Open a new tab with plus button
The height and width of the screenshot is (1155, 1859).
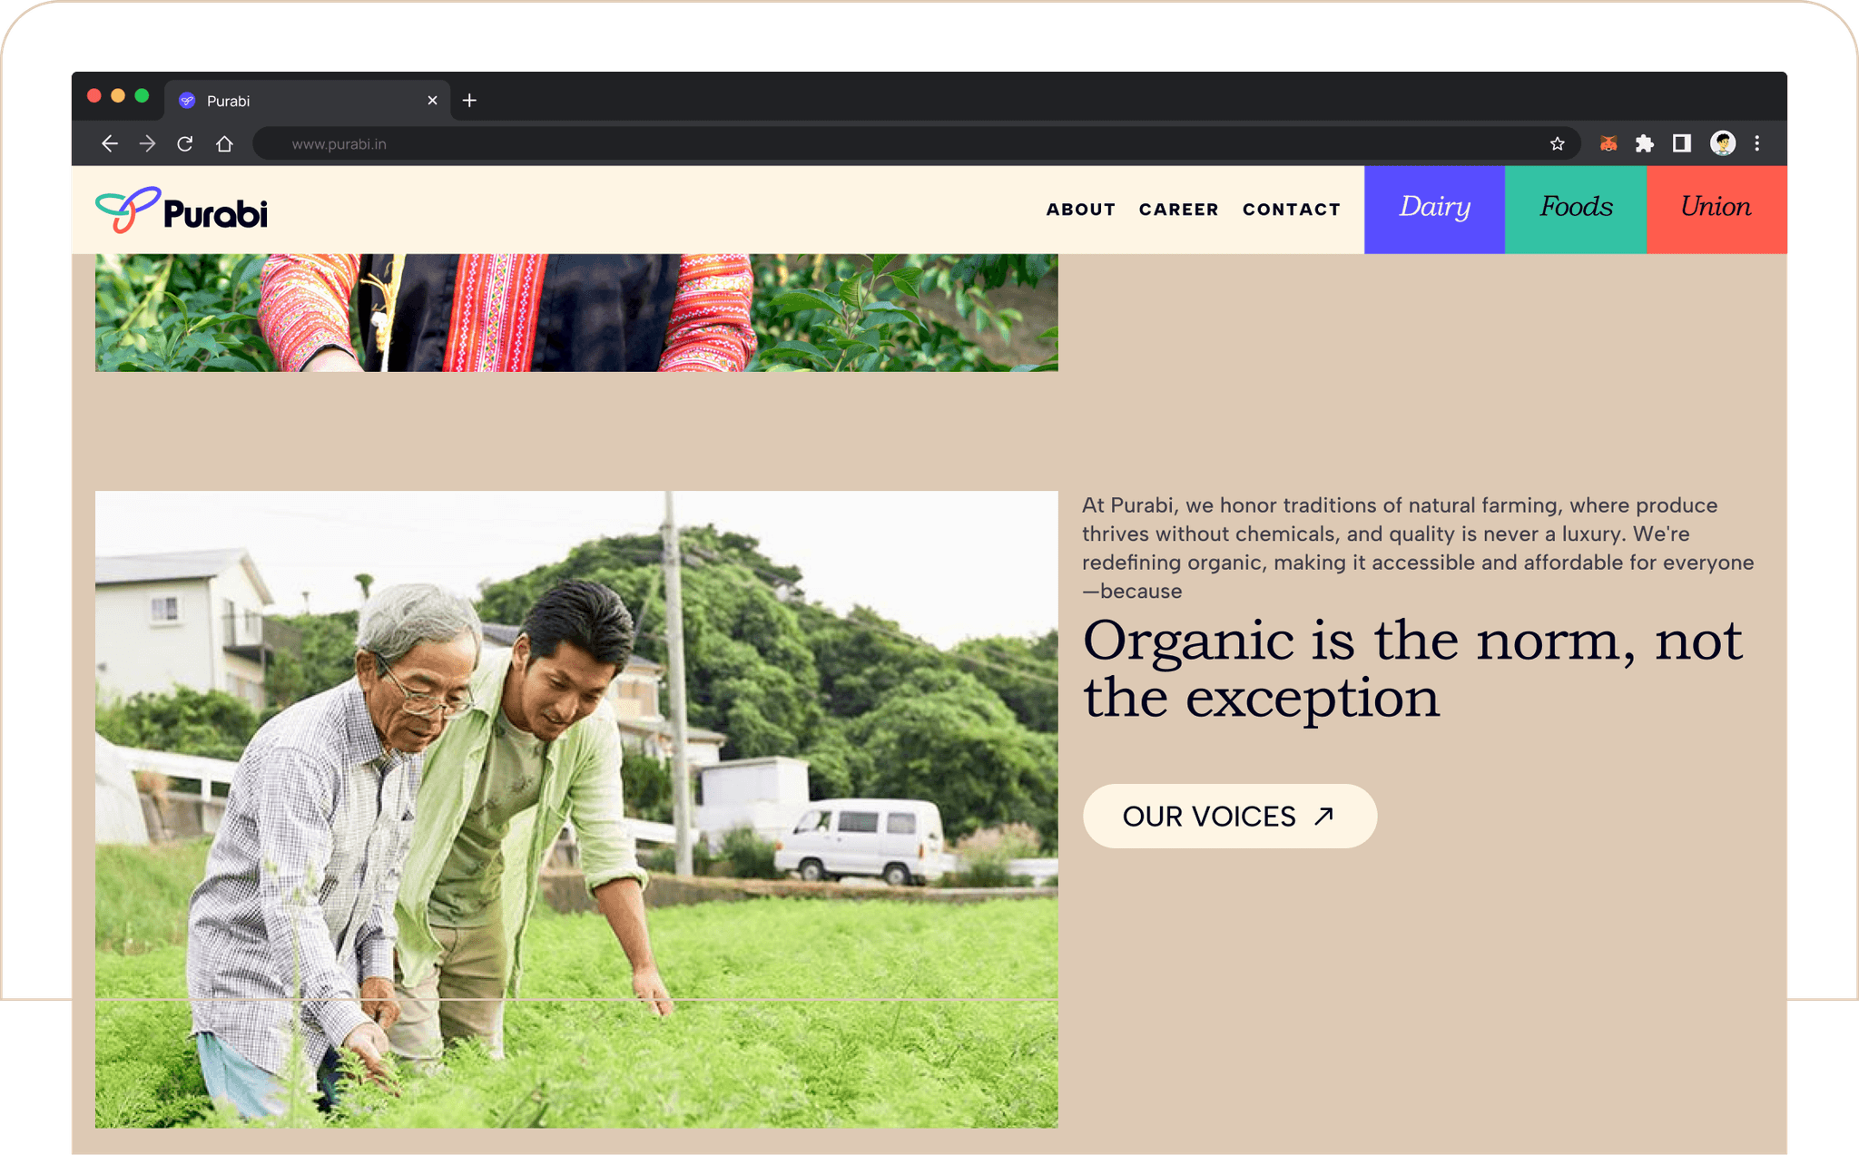pos(469,100)
